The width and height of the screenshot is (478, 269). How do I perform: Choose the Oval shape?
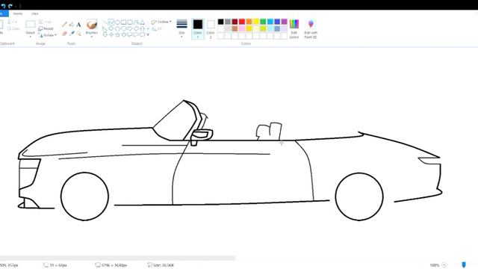coord(117,22)
